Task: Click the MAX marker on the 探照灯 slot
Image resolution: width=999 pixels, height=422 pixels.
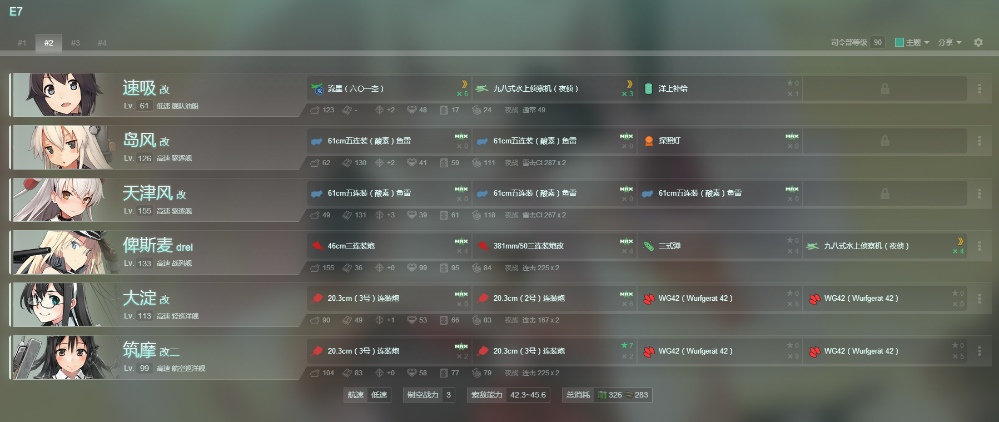Action: click(x=792, y=136)
